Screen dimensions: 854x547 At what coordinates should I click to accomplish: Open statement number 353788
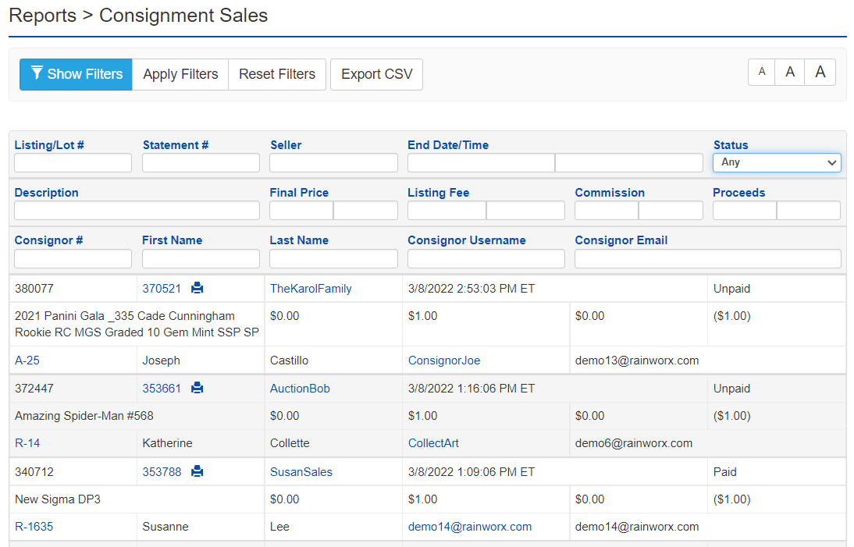click(162, 472)
